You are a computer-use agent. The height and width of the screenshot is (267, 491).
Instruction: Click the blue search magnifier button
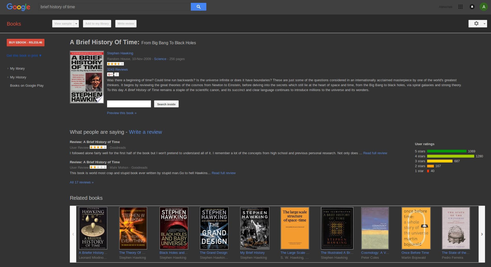198,7
